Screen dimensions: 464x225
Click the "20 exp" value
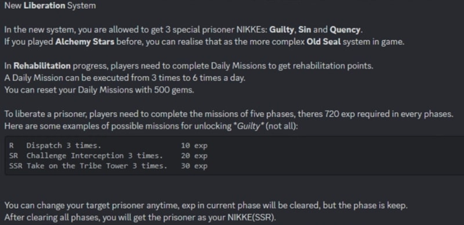194,156
